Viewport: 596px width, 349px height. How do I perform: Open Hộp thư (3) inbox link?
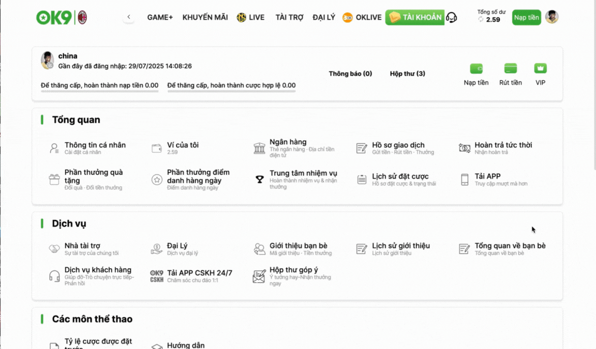pyautogui.click(x=408, y=74)
